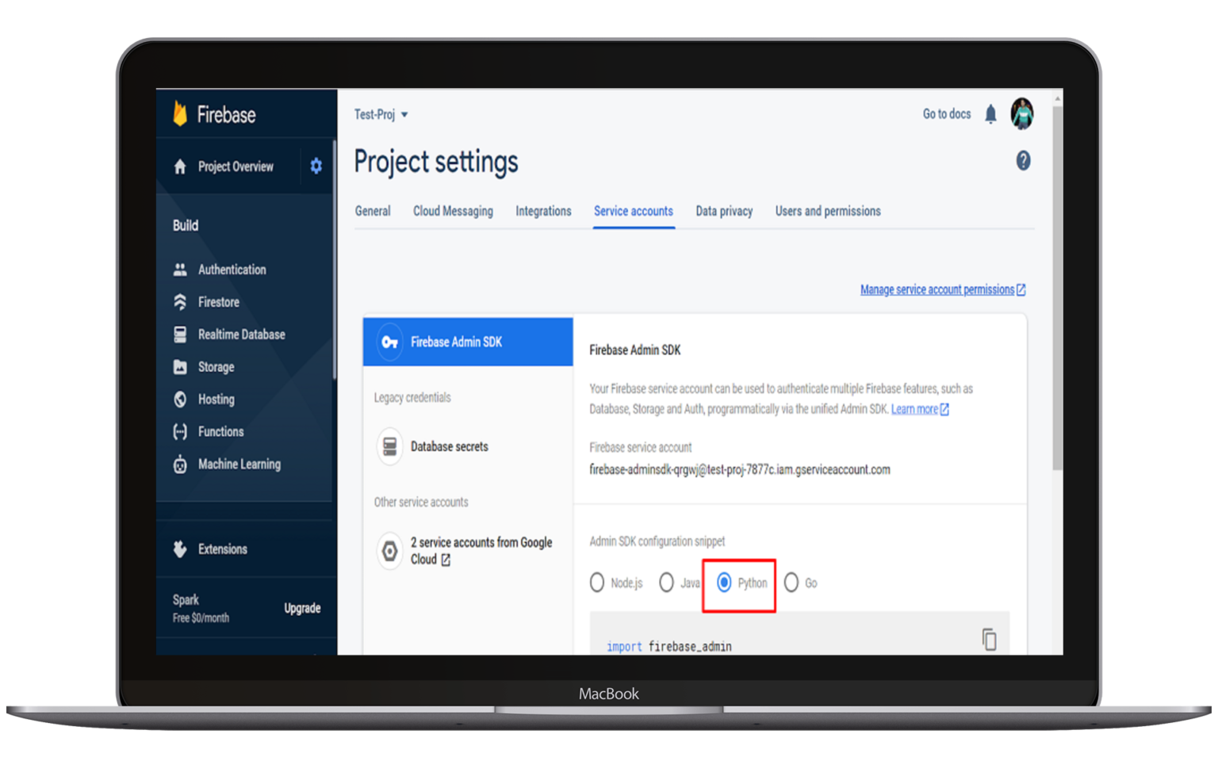The width and height of the screenshot is (1218, 761).
Task: Click the Project Overview home icon
Action: point(180,166)
